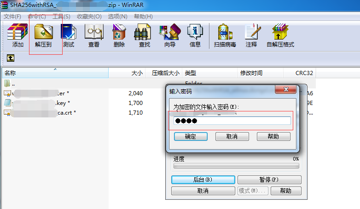Sort files by CRC32 column
The height and width of the screenshot is (209, 360).
click(300, 73)
